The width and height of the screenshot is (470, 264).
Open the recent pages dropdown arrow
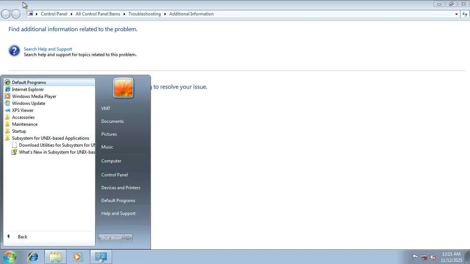click(x=23, y=14)
